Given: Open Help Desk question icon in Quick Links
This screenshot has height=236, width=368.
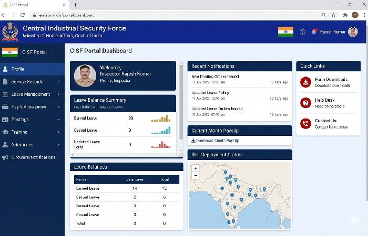Looking at the screenshot, I should click(305, 103).
